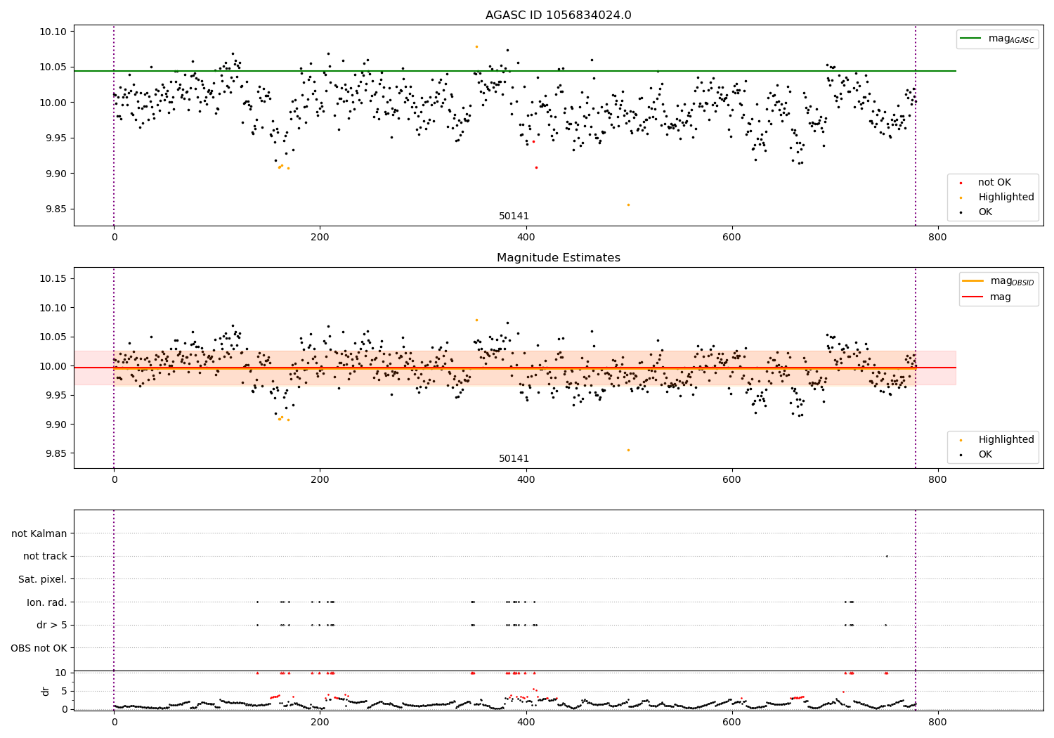Click the mag OBSID legend entry
The image size is (1054, 738).
(997, 281)
